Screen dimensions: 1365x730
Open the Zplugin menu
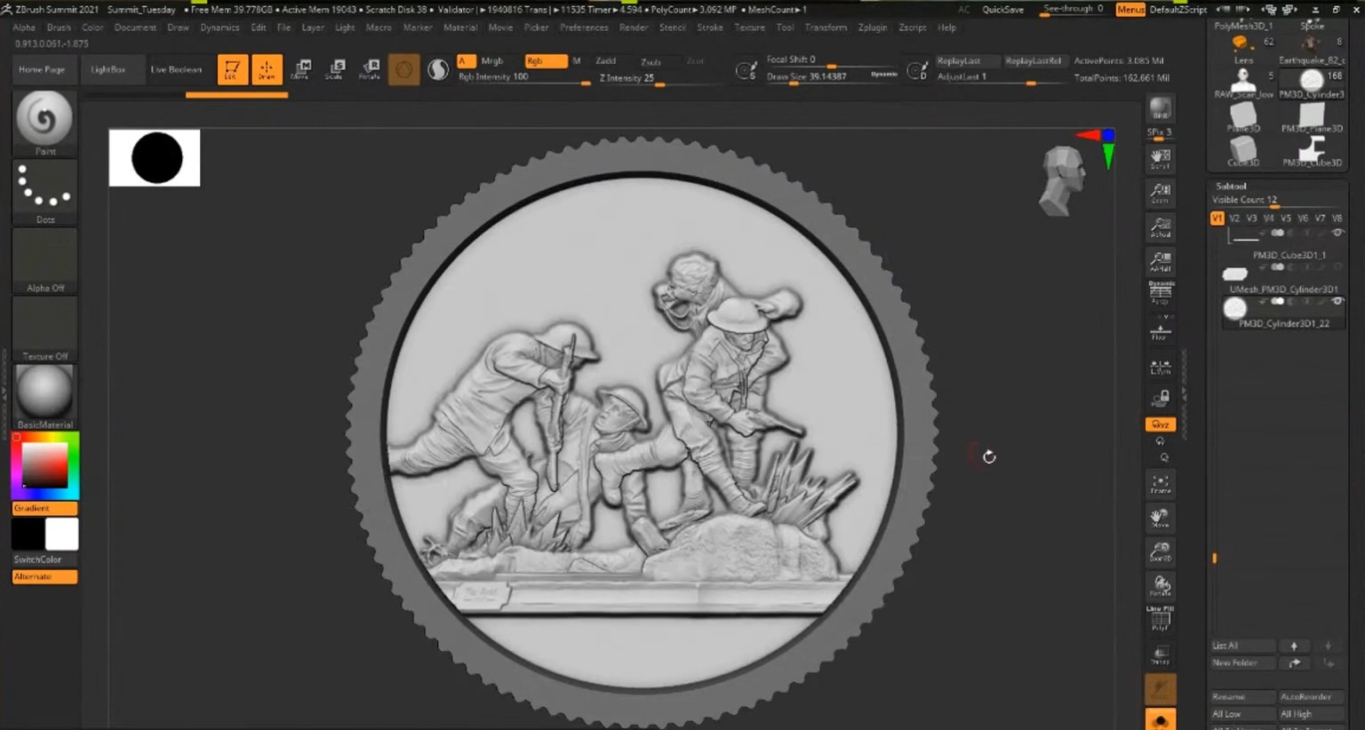point(872,28)
